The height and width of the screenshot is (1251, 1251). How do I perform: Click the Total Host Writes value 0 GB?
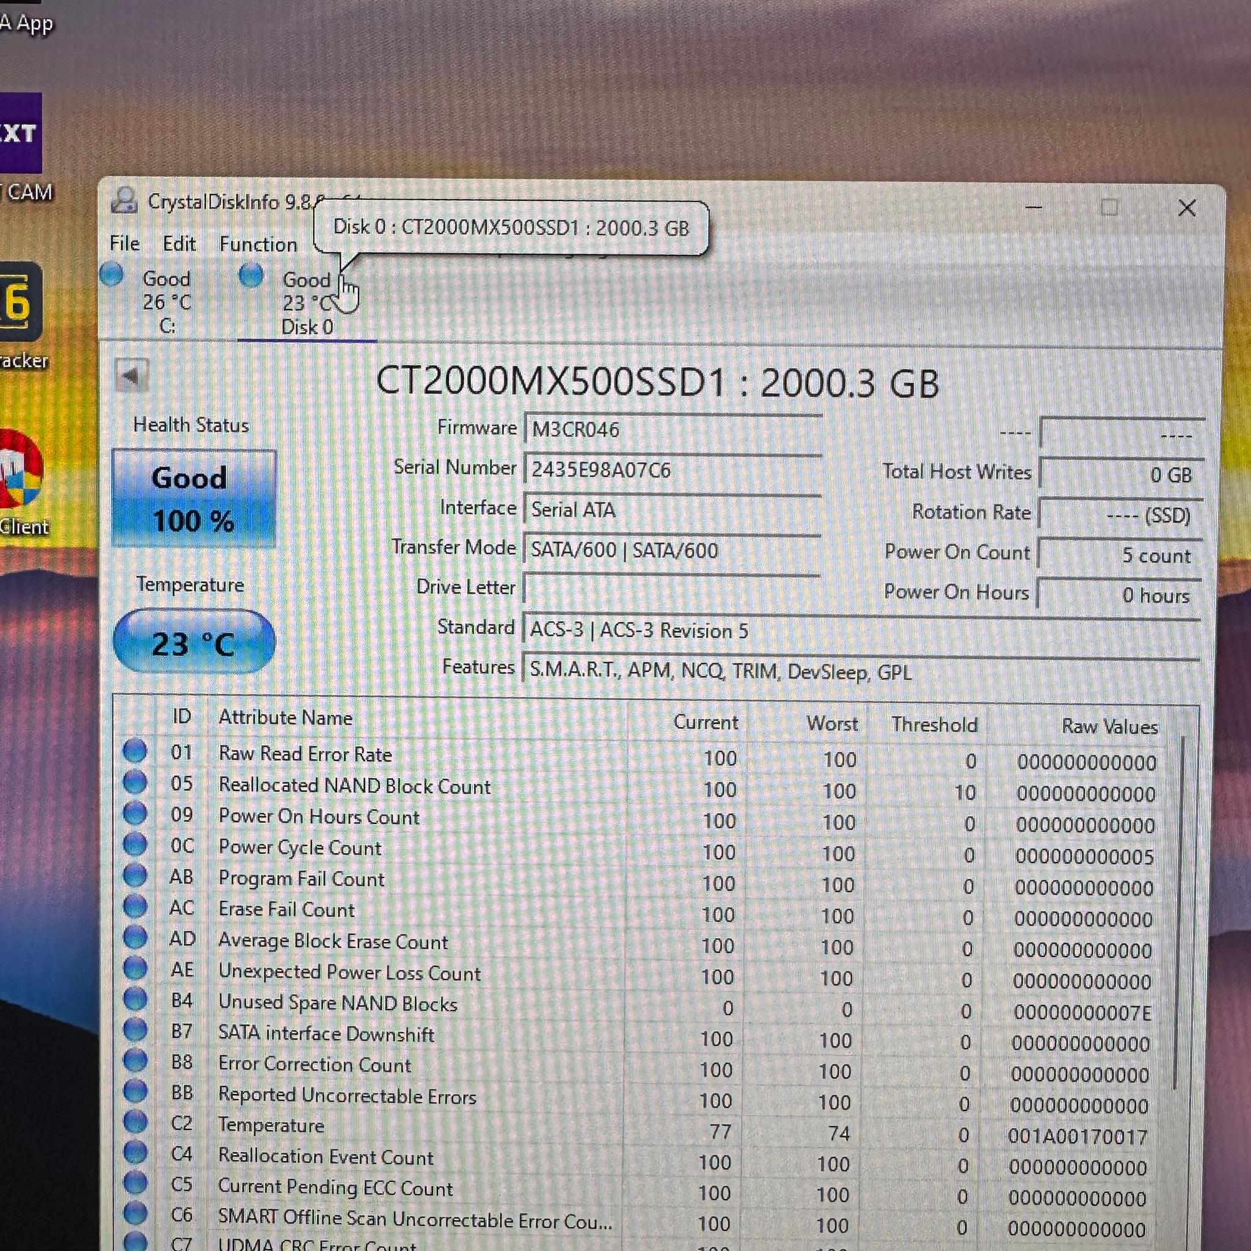click(1120, 475)
